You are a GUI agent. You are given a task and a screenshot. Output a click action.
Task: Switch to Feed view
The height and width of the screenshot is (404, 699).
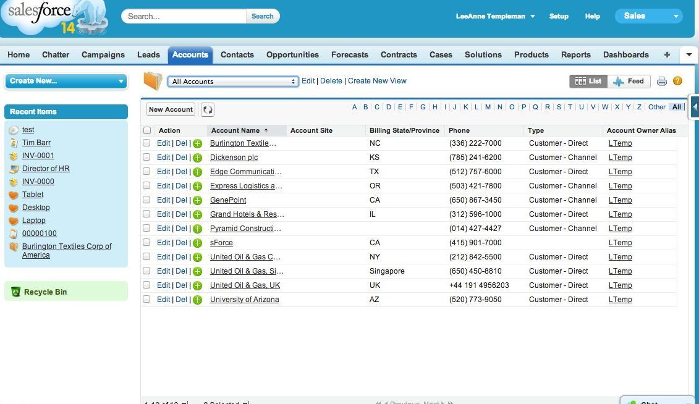[x=629, y=81]
